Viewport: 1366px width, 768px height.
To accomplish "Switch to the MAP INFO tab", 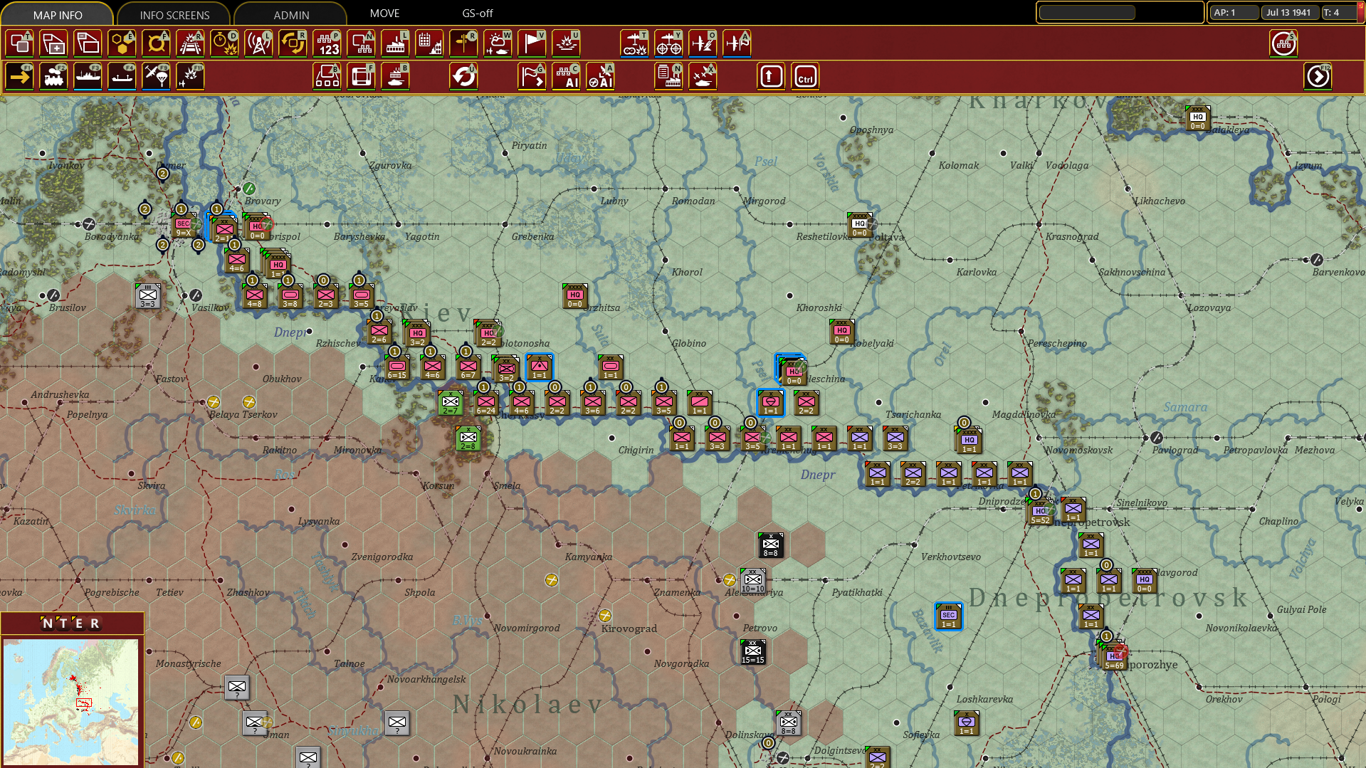I will pos(58,14).
